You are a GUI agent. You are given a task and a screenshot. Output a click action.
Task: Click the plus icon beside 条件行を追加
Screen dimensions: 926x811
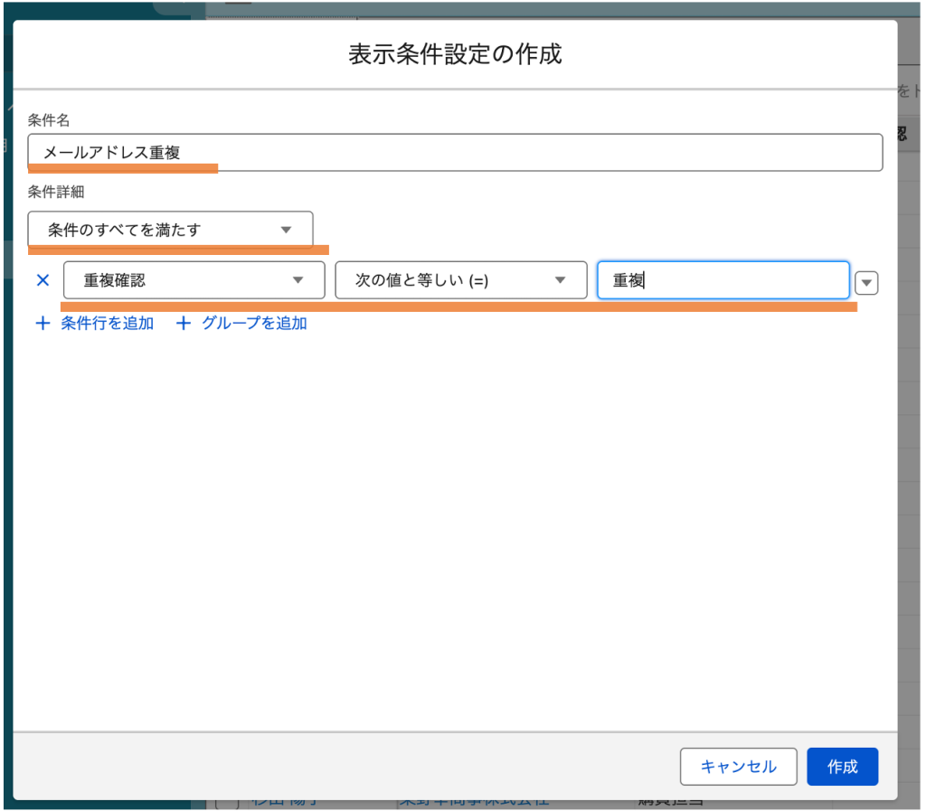(42, 324)
